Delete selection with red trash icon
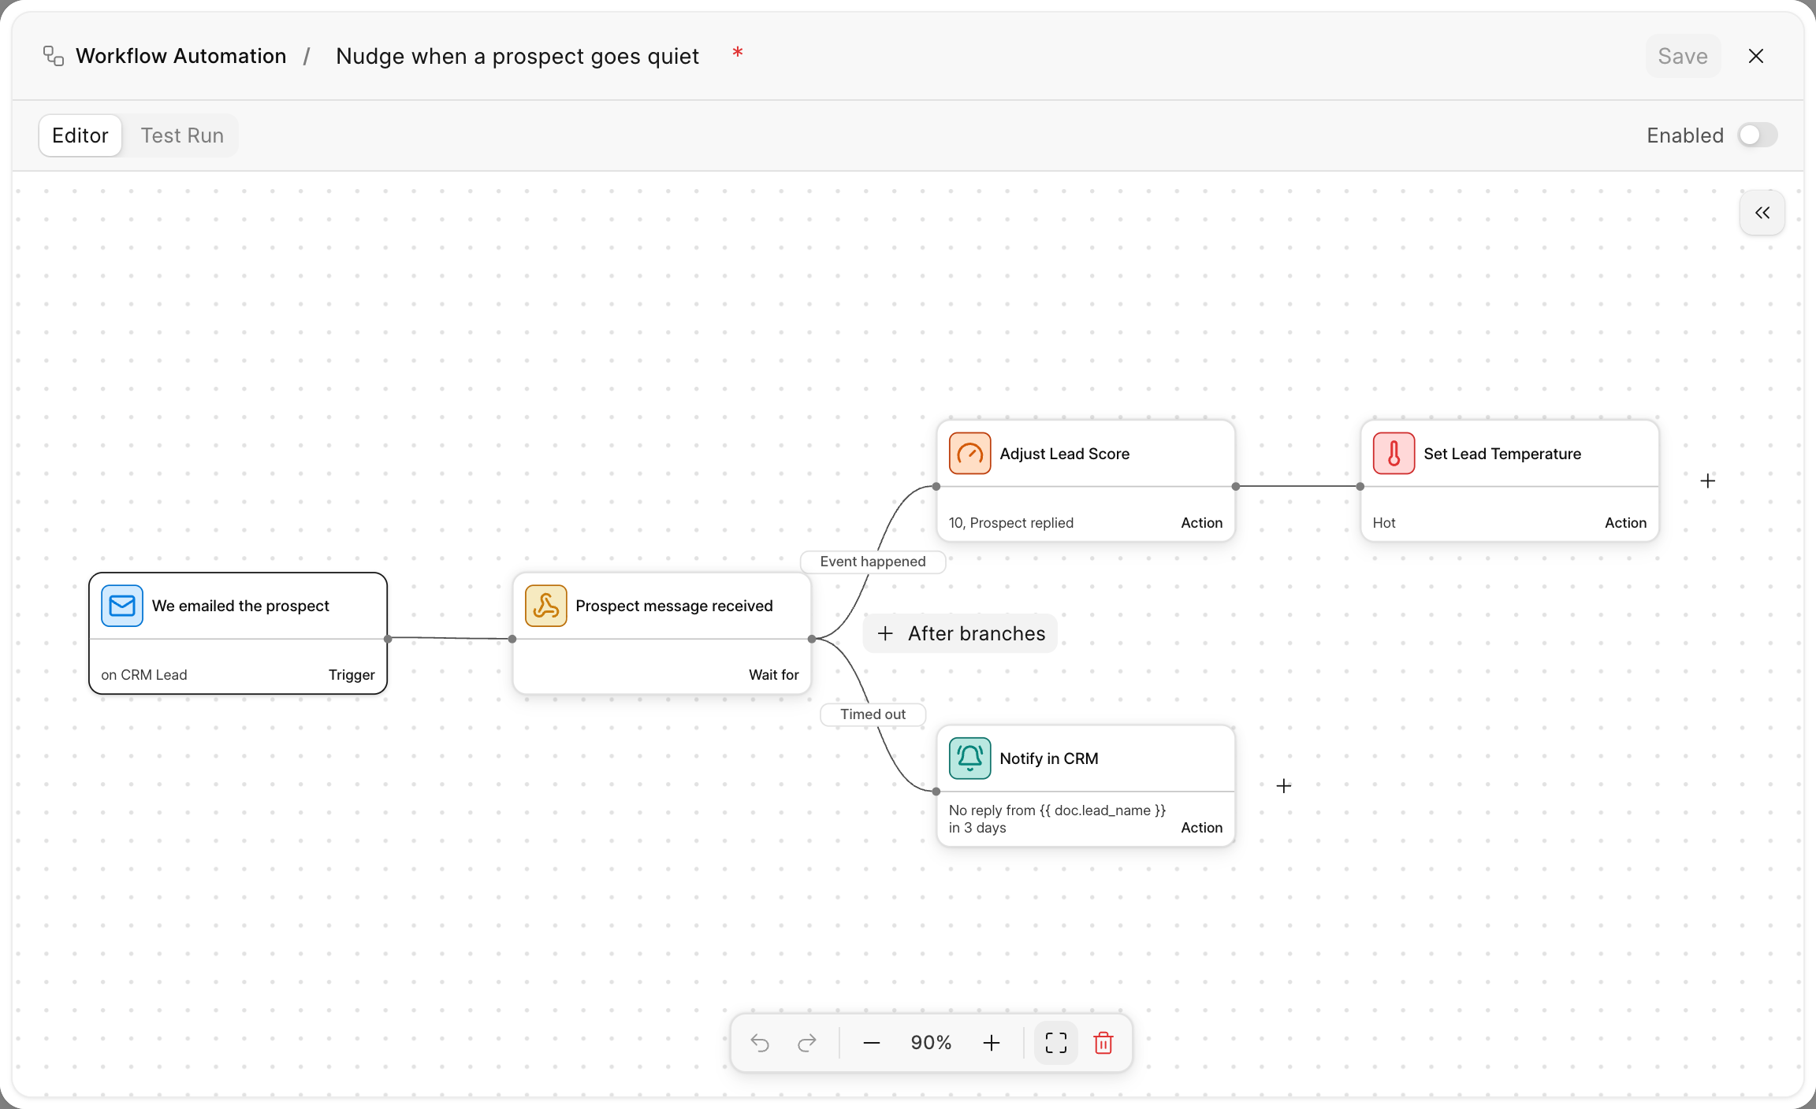The image size is (1816, 1109). coord(1103,1043)
